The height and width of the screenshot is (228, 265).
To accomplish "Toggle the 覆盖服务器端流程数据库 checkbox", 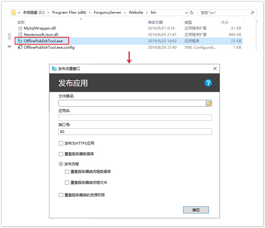I will point(67,172).
